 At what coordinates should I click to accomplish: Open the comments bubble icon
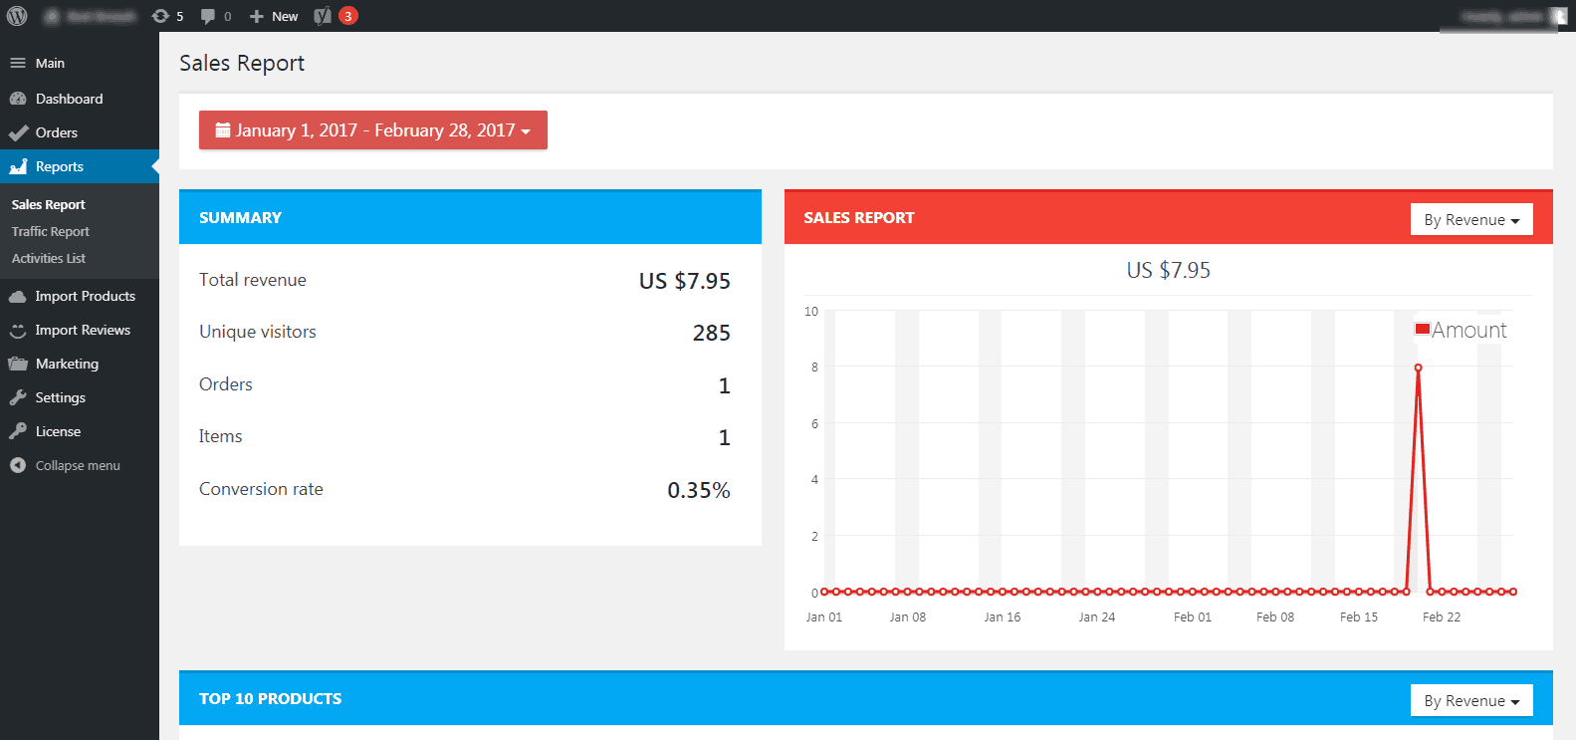coord(208,16)
